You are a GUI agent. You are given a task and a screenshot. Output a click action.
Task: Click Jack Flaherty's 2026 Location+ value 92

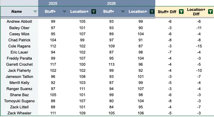[x=141, y=71]
